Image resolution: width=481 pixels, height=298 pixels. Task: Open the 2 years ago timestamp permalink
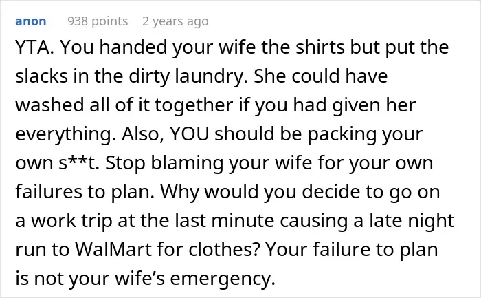tap(175, 21)
